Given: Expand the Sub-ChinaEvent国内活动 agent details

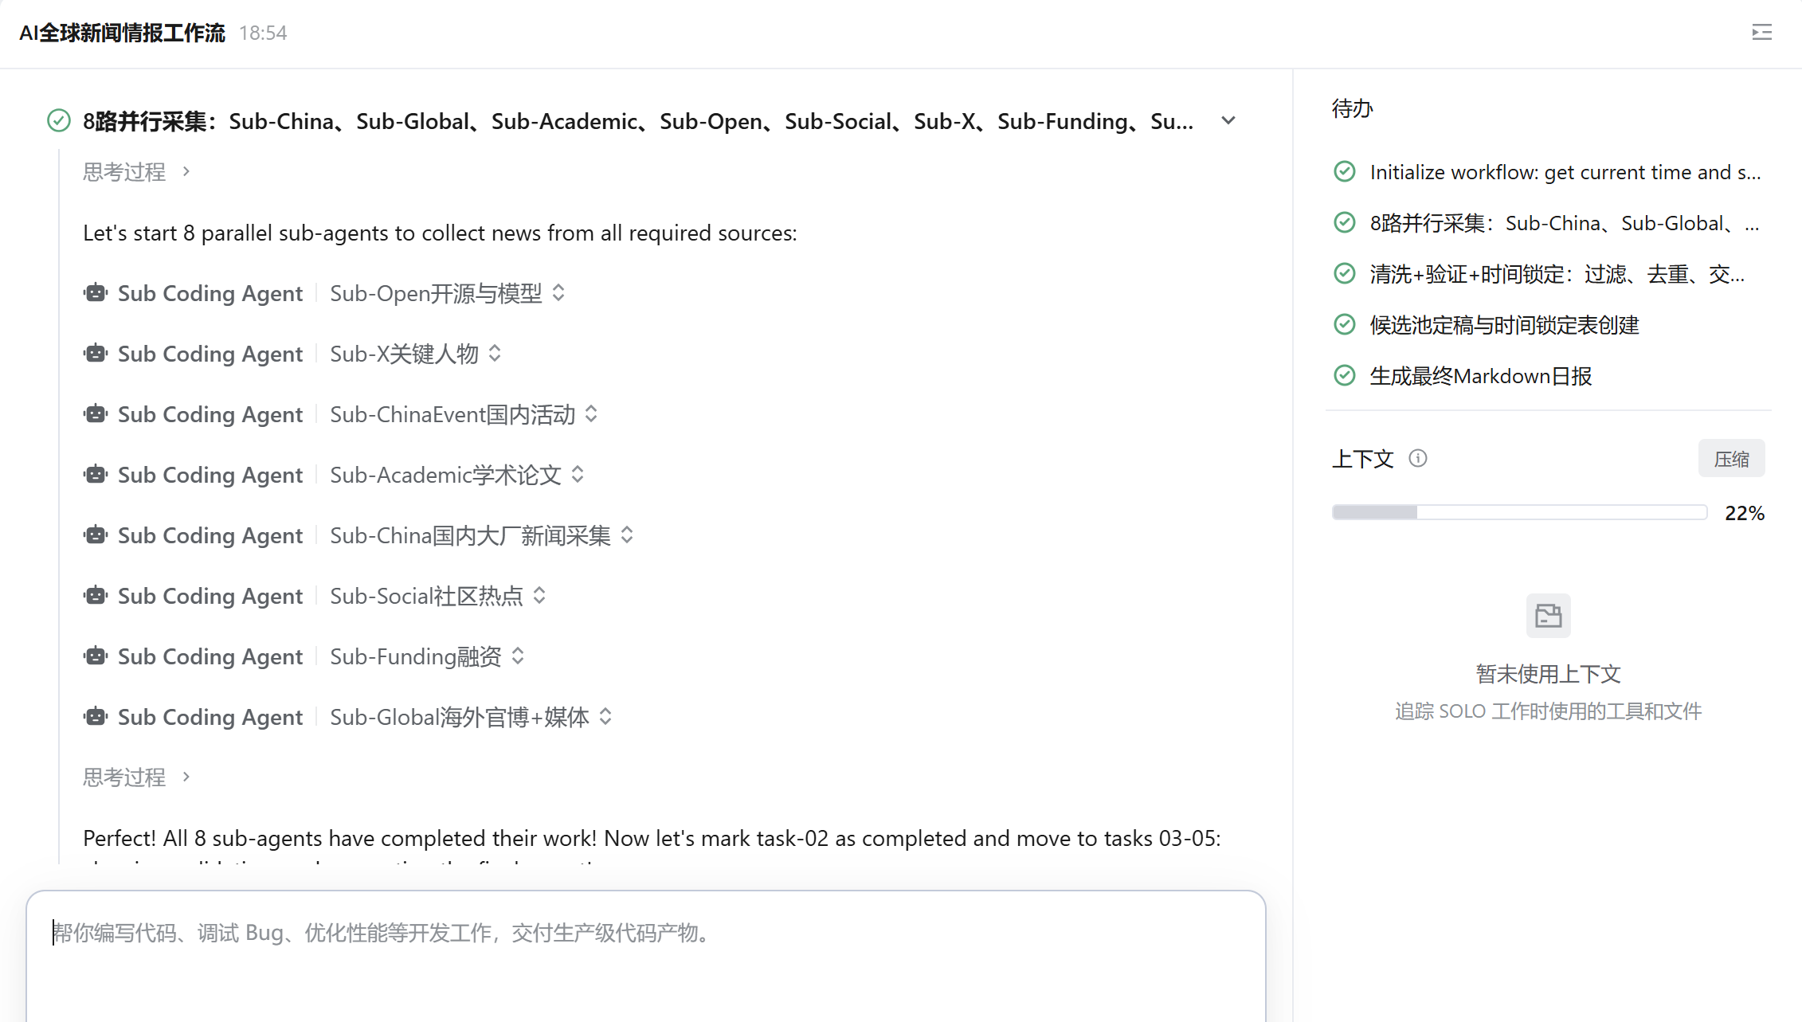Looking at the screenshot, I should 591,414.
